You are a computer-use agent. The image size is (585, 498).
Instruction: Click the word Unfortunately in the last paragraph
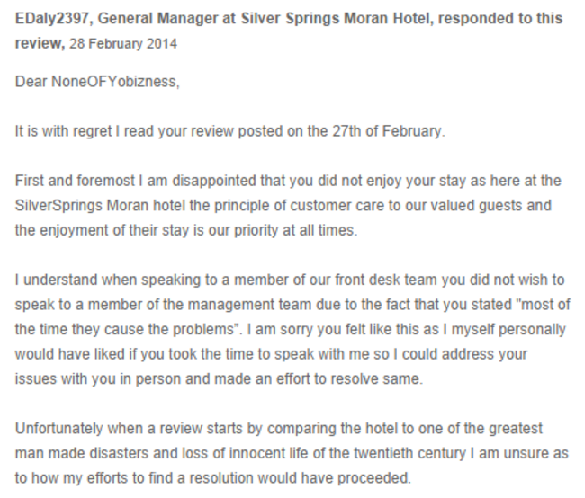pyautogui.click(x=58, y=428)
